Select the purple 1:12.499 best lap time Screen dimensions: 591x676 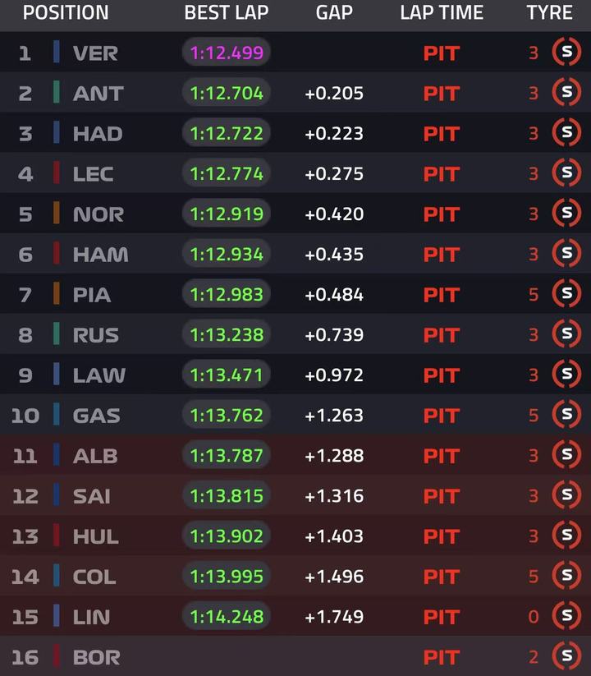click(x=227, y=53)
